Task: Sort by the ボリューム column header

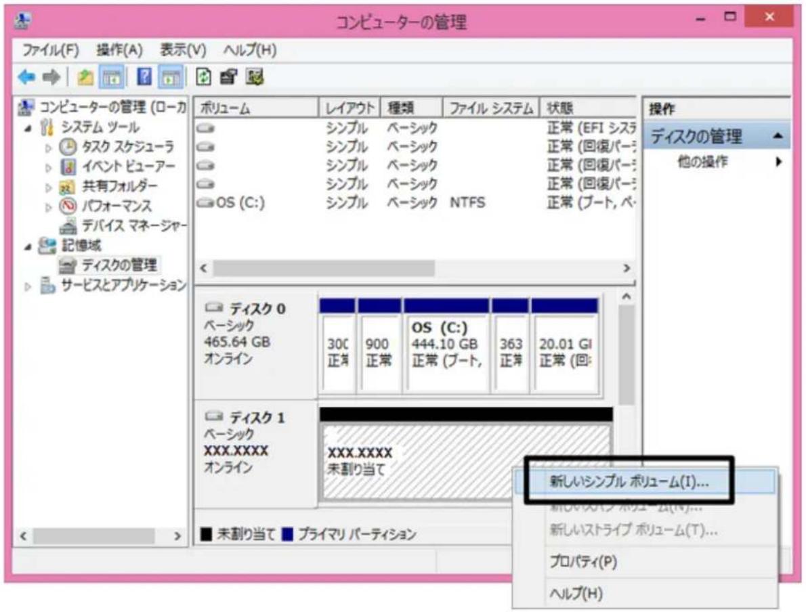Action: [x=257, y=108]
